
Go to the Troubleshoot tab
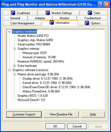click(92, 18)
